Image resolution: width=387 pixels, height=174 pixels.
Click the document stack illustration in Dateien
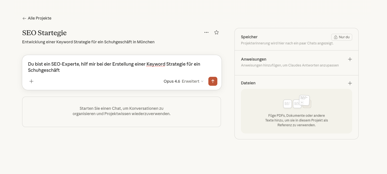[297, 102]
